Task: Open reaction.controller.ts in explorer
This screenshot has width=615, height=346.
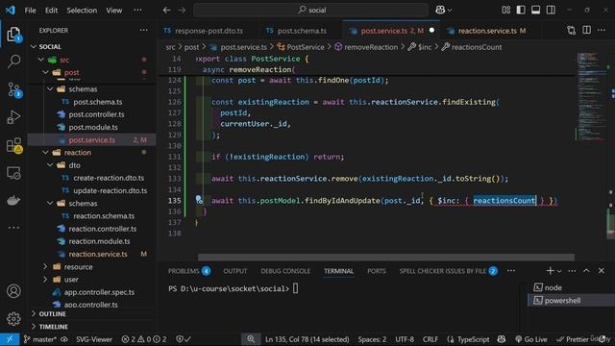Action: pos(102,229)
